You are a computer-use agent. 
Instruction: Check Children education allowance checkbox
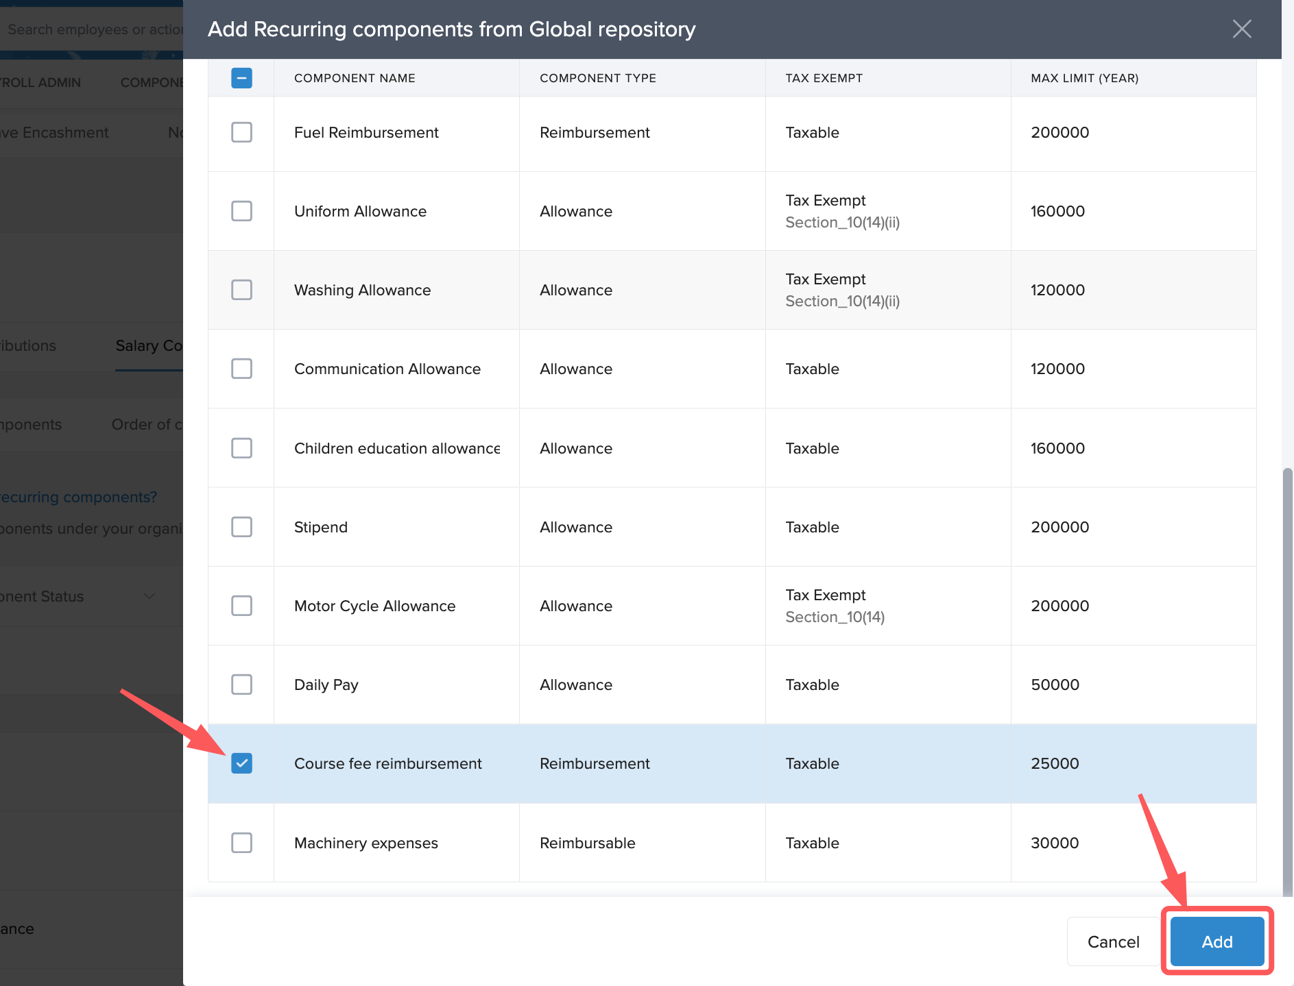point(241,448)
